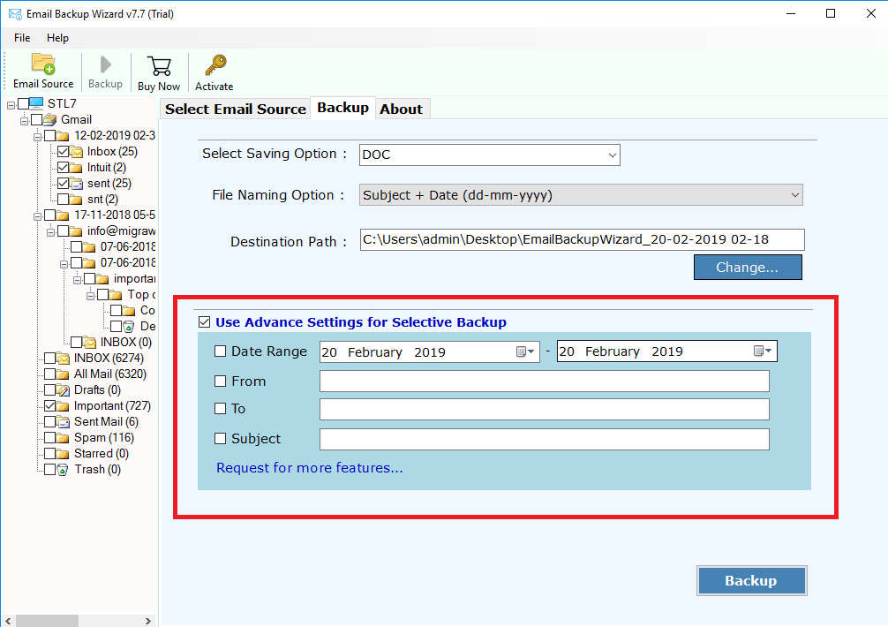Image resolution: width=888 pixels, height=627 pixels.
Task: Uncheck Use Advance Settings for Selective Backup
Action: coord(205,322)
